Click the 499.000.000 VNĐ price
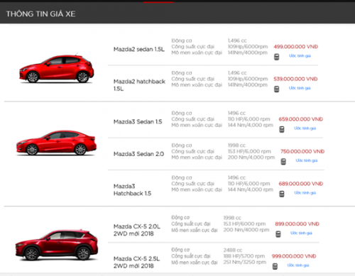Screen dimensions: 355x276 [296, 47]
